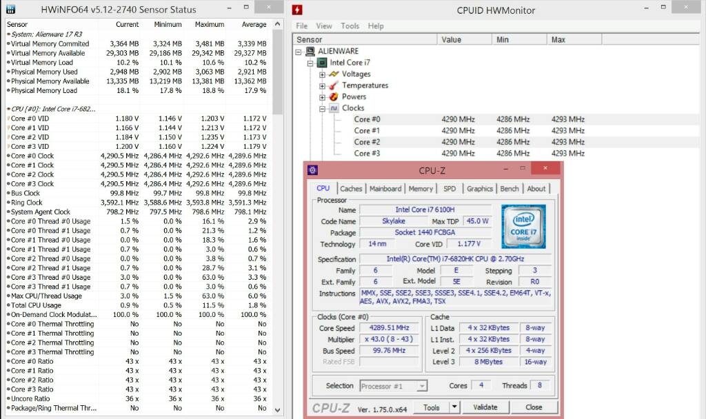Click the CPU-Z purple chip title icon

click(312, 170)
